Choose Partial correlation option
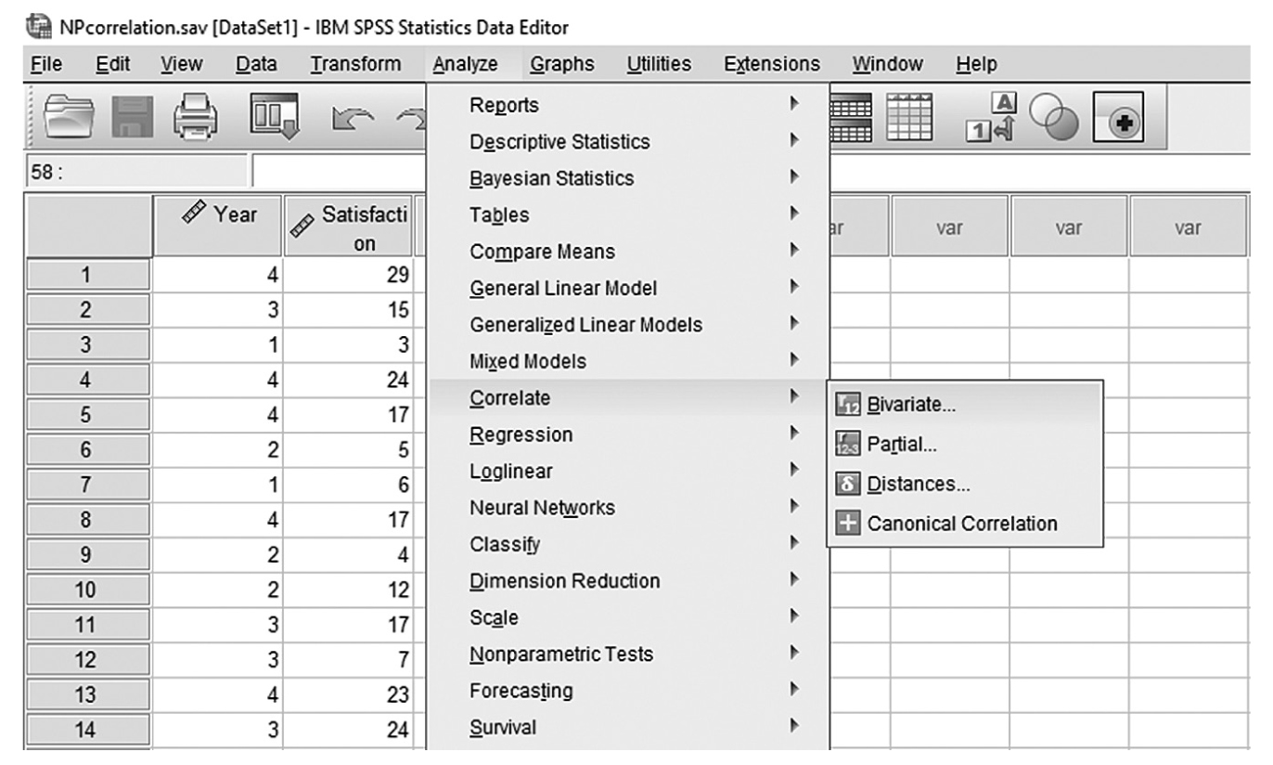Viewport: 1273px width, 765px height. click(901, 445)
